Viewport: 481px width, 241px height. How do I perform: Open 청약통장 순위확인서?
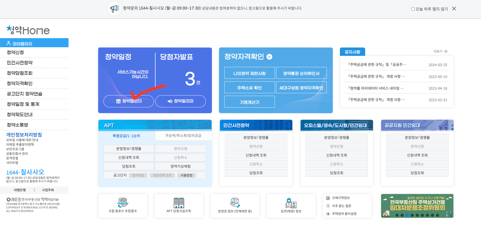coord(301,73)
